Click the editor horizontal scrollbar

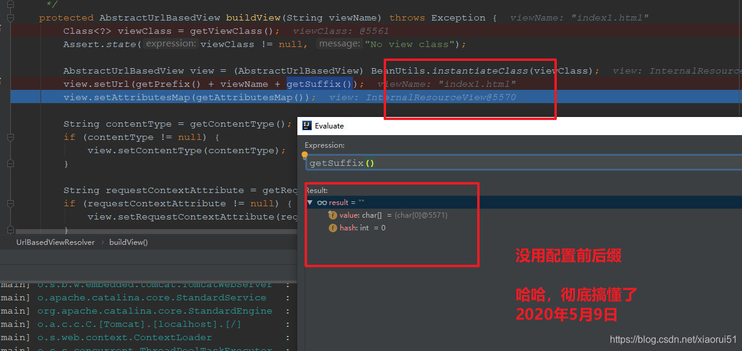157,230
